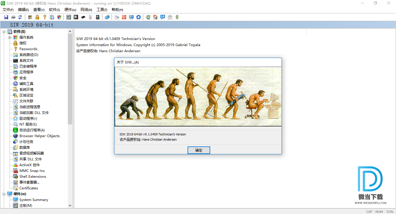The width and height of the screenshot is (396, 214).
Task: Select 已安装程序 in the tree
Action: [x=28, y=66]
